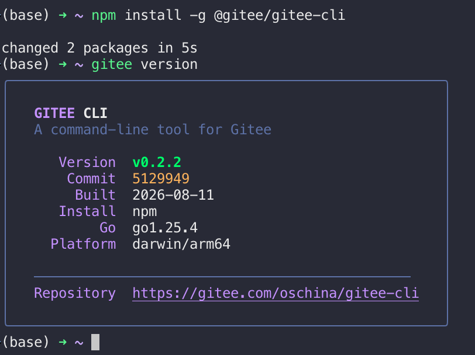
Task: Click the build date 2026-08-11
Action: point(173,195)
